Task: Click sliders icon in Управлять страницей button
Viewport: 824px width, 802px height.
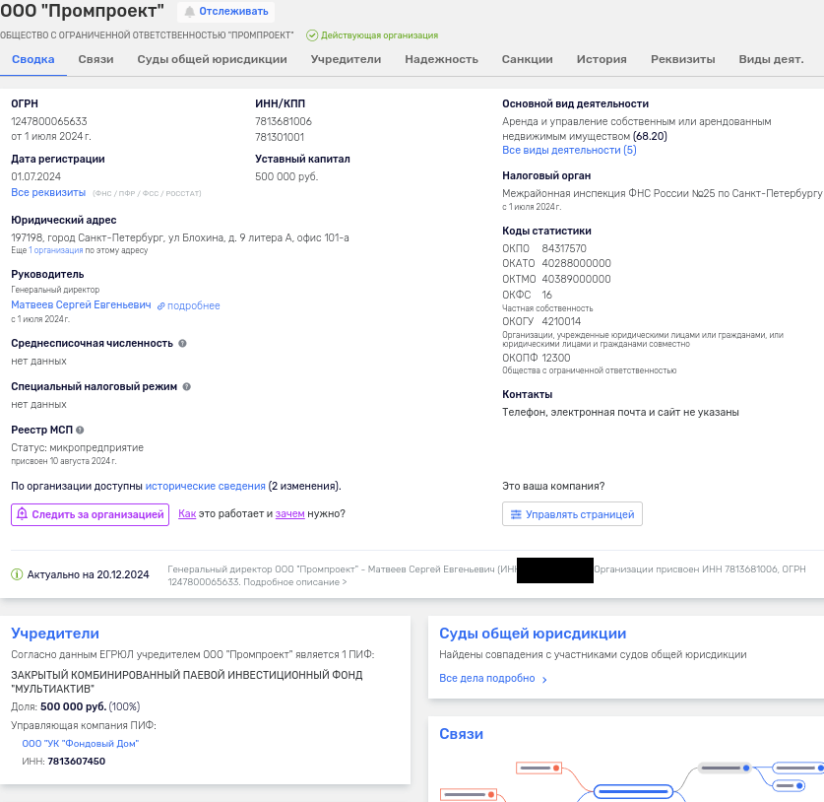Action: 516,514
